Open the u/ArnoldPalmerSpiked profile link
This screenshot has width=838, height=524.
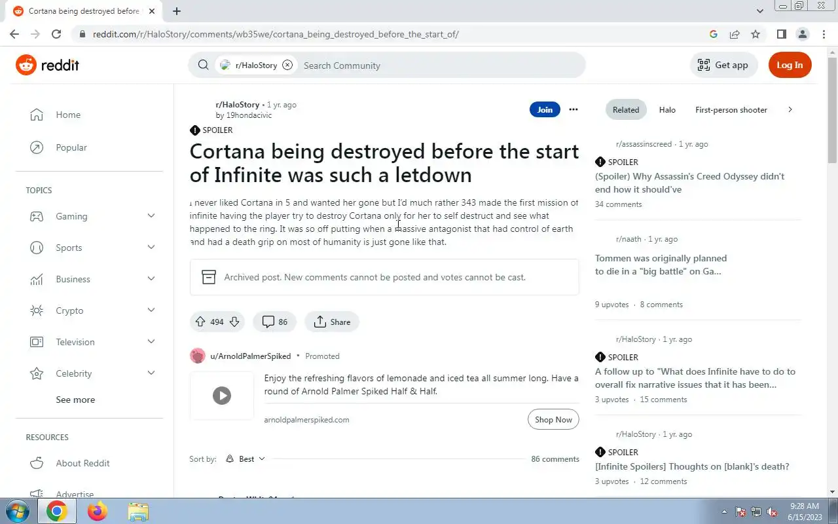pos(250,356)
